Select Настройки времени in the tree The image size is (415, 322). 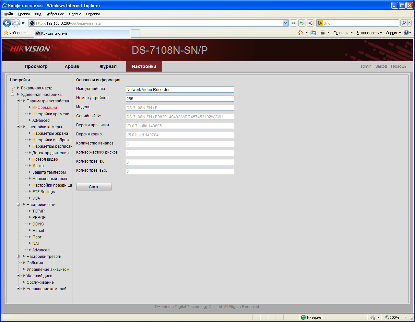pos(51,114)
